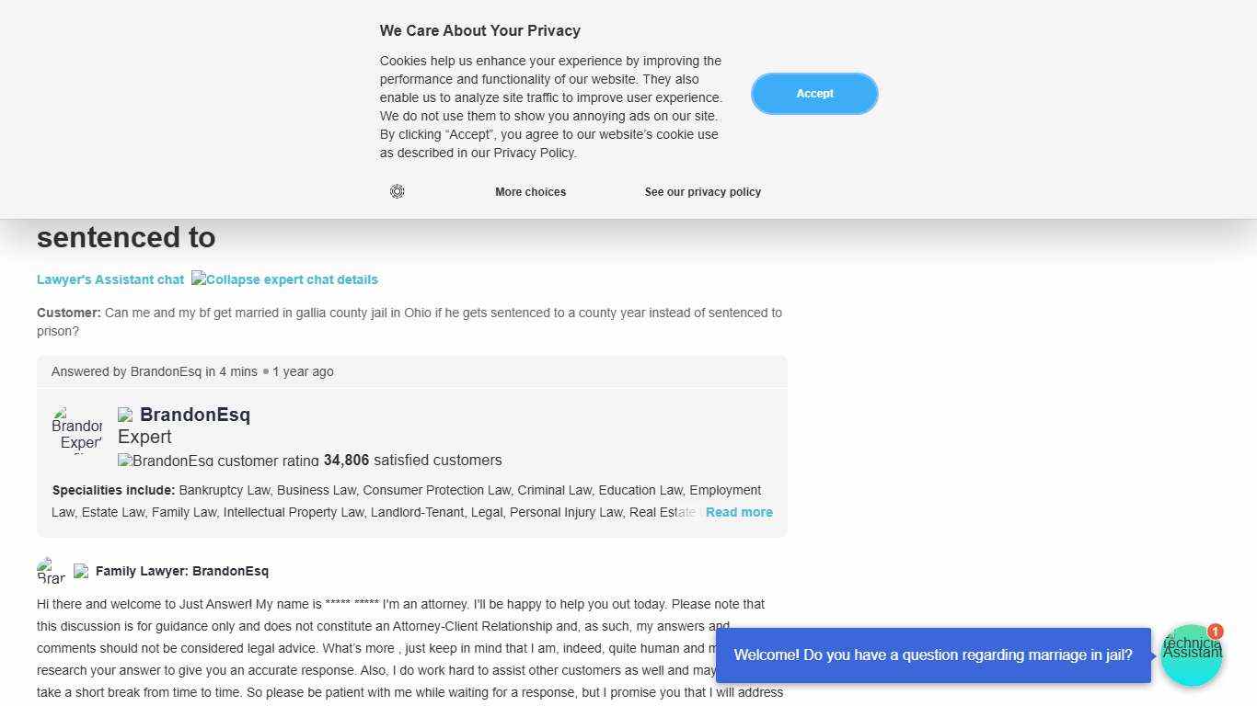Click the BrandonEsq customer rating image

point(218,461)
